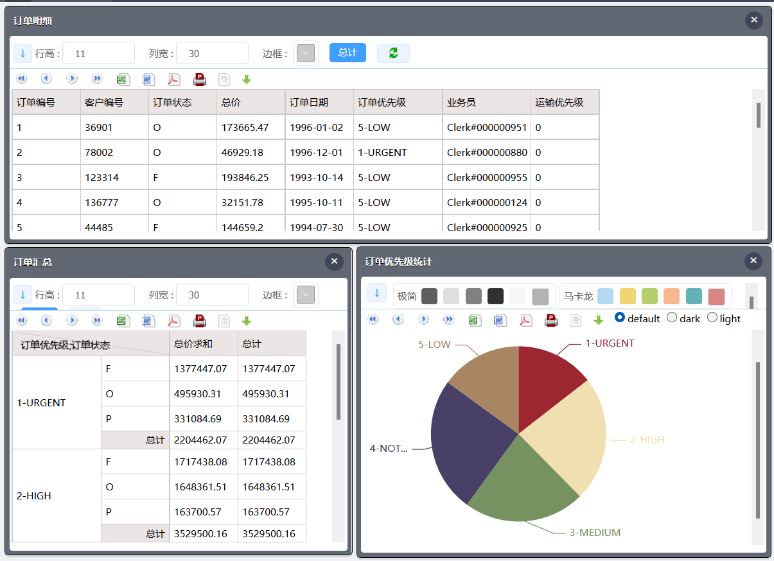Go to last page in chart panel
The image size is (774, 561).
pyautogui.click(x=449, y=319)
